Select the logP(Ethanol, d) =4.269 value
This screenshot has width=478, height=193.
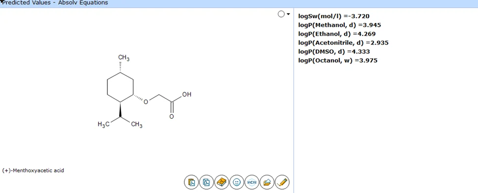337,34
